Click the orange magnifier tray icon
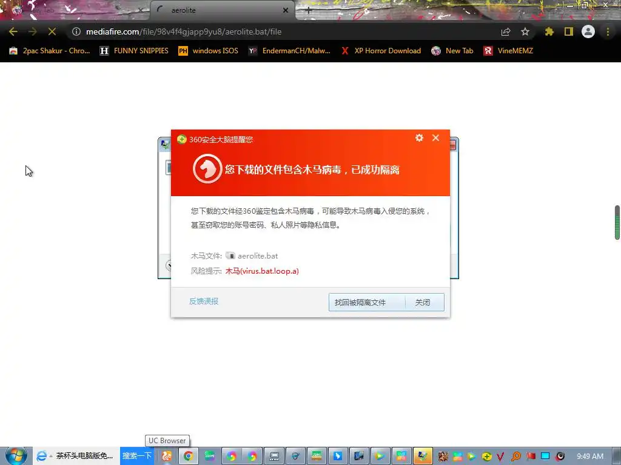The height and width of the screenshot is (465, 621). click(x=515, y=457)
